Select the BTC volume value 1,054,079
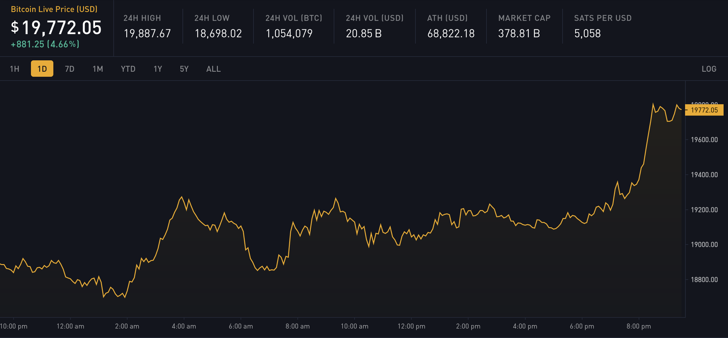728x338 pixels. (289, 33)
